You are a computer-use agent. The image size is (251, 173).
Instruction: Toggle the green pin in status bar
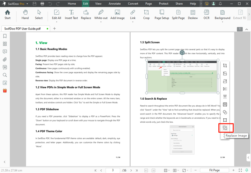pos(247,170)
